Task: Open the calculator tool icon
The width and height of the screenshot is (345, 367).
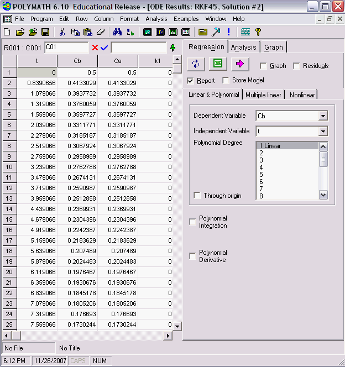Action: click(203, 32)
